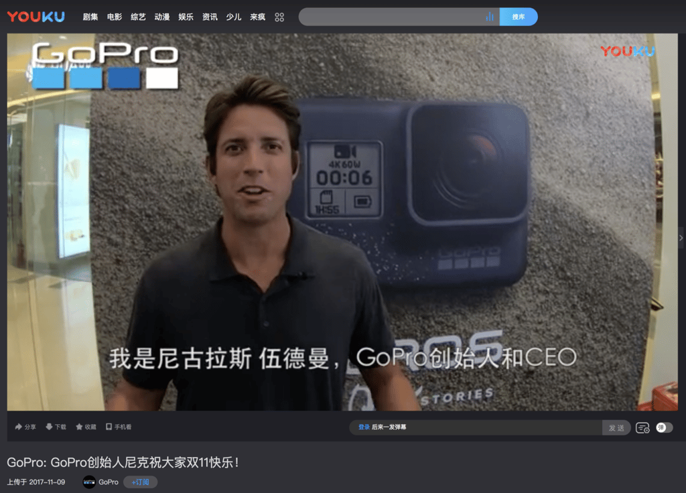Click the blue search button
Screen dimensions: 686x493
click(x=519, y=17)
